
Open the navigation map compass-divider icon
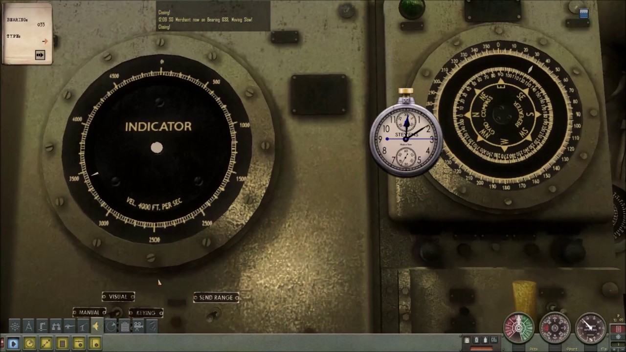[x=28, y=326]
